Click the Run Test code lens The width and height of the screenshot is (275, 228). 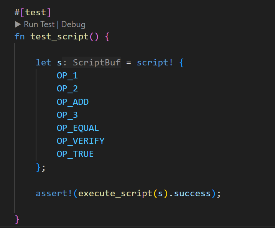click(x=40, y=24)
